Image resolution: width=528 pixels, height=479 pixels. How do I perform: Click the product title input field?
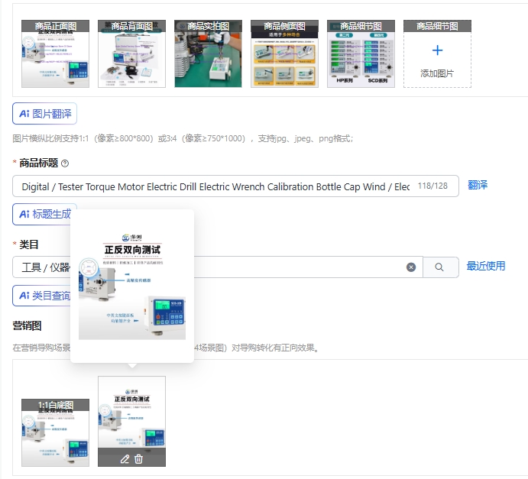point(235,186)
